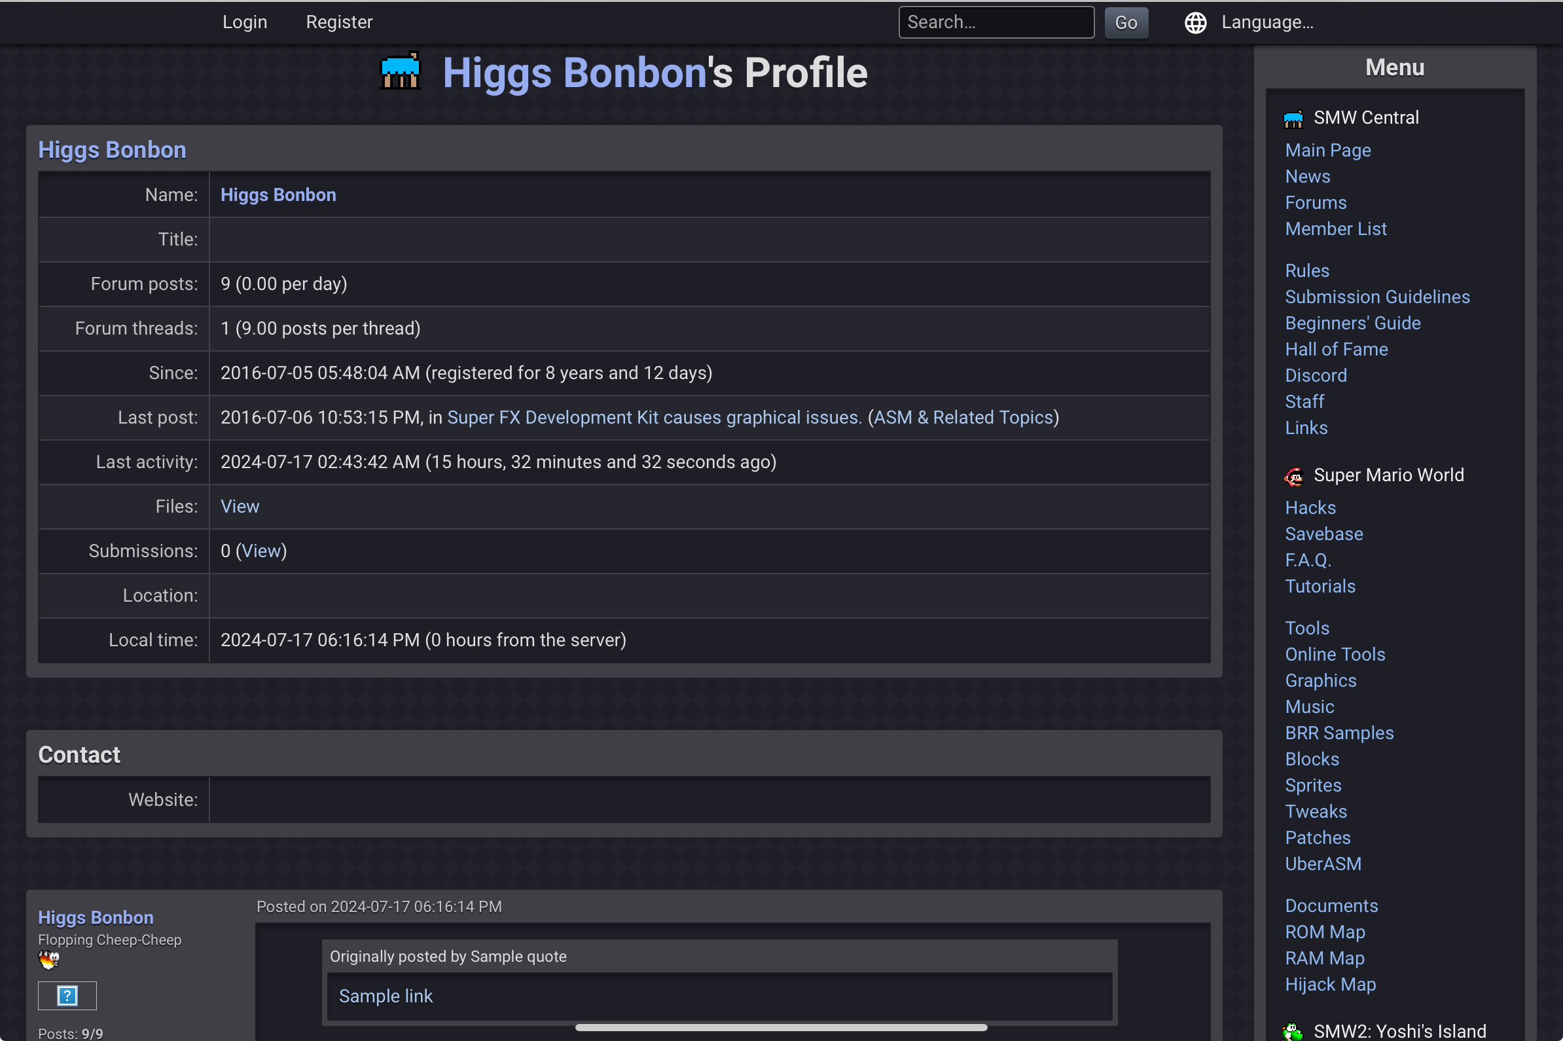Open the Patches link
The height and width of the screenshot is (1041, 1563).
(x=1318, y=838)
